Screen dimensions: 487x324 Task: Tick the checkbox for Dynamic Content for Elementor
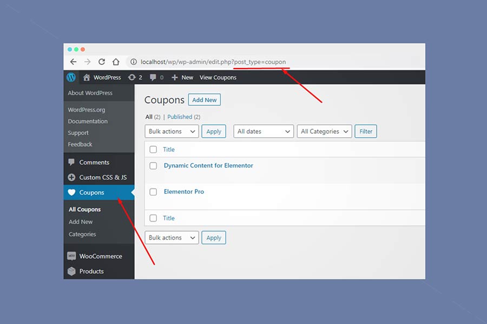coord(153,166)
